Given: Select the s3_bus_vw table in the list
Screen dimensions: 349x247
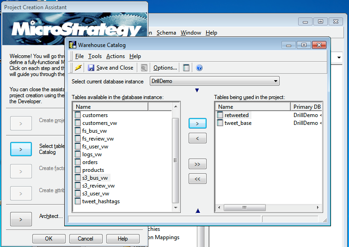Looking at the screenshot, I should (x=95, y=178).
